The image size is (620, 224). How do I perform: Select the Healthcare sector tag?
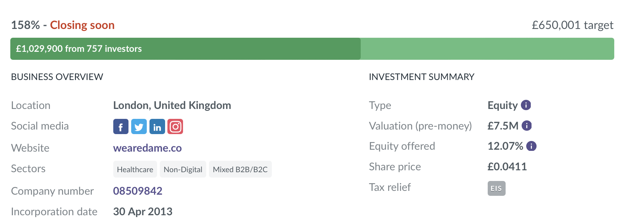click(135, 169)
